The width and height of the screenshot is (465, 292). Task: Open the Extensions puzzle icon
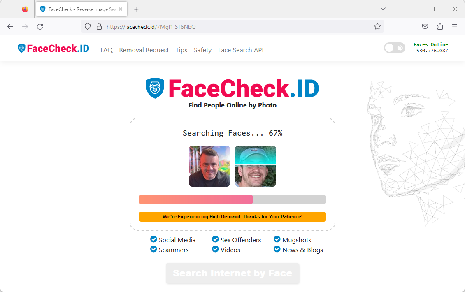(440, 26)
